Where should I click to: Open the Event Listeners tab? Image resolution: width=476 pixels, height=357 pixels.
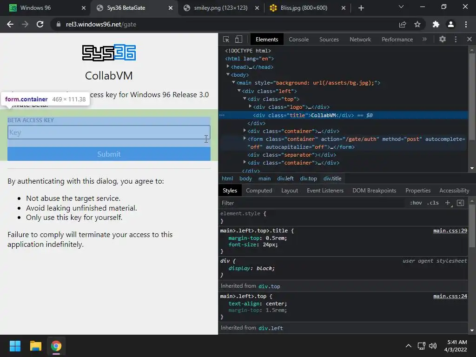pos(325,190)
